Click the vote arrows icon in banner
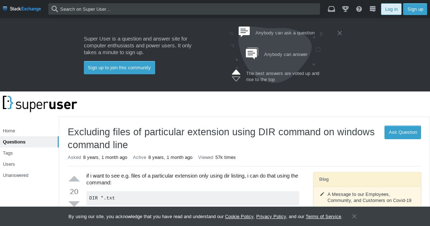 click(236, 75)
